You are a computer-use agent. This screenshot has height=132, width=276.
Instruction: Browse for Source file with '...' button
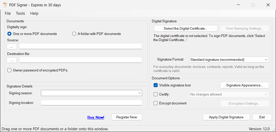(12, 47)
